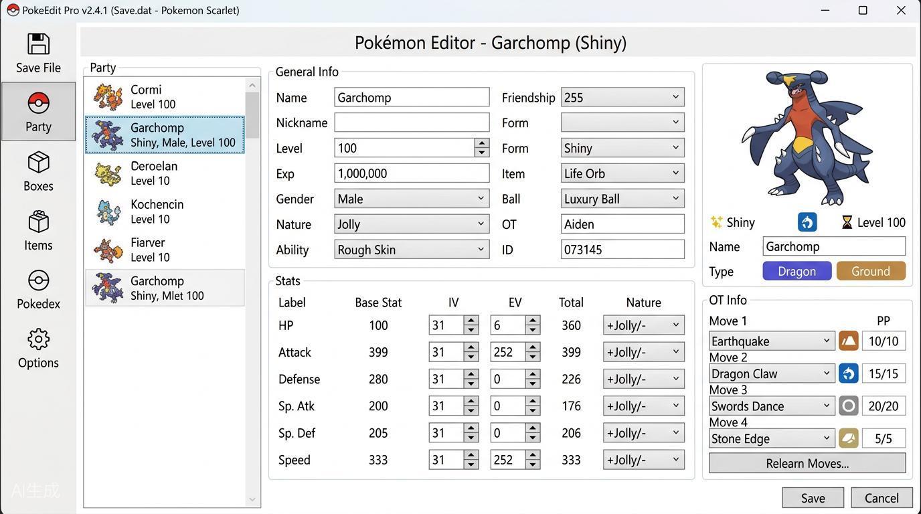Image resolution: width=921 pixels, height=514 pixels.
Task: Open the Ball dropdown showing Luxury Ball
Action: tap(622, 199)
